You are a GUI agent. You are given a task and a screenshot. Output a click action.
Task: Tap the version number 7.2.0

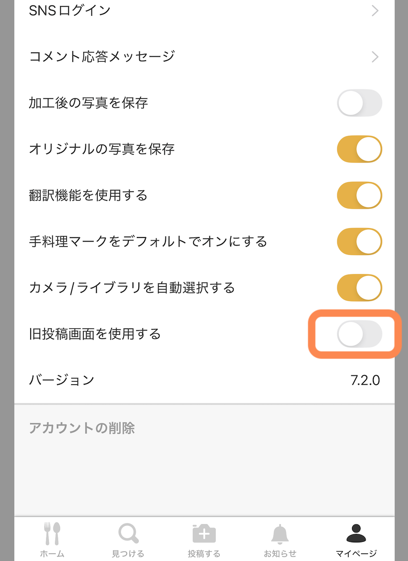[365, 380]
